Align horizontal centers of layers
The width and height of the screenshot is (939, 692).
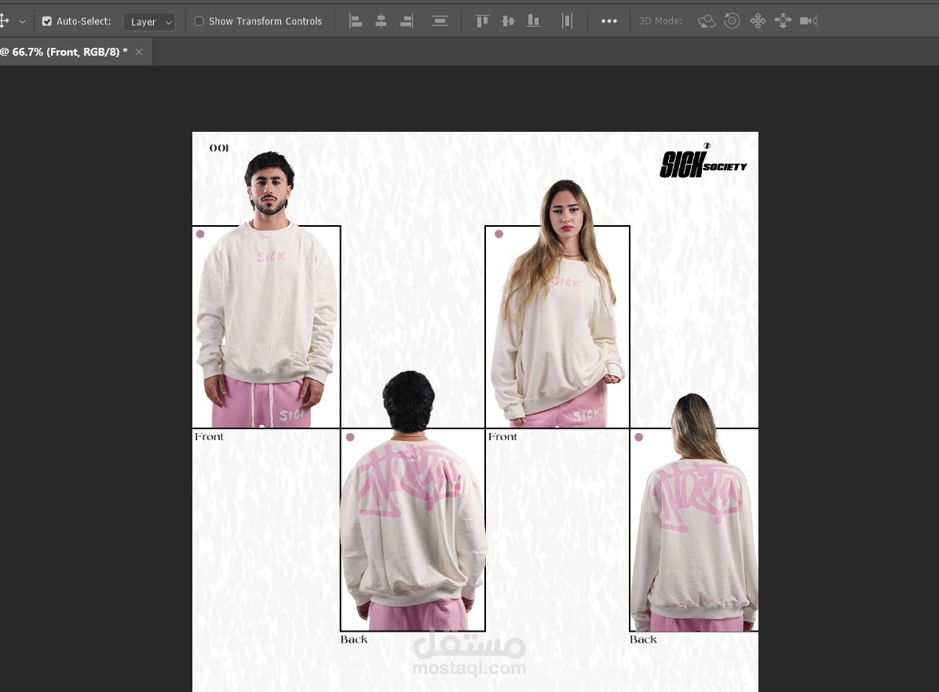point(381,21)
